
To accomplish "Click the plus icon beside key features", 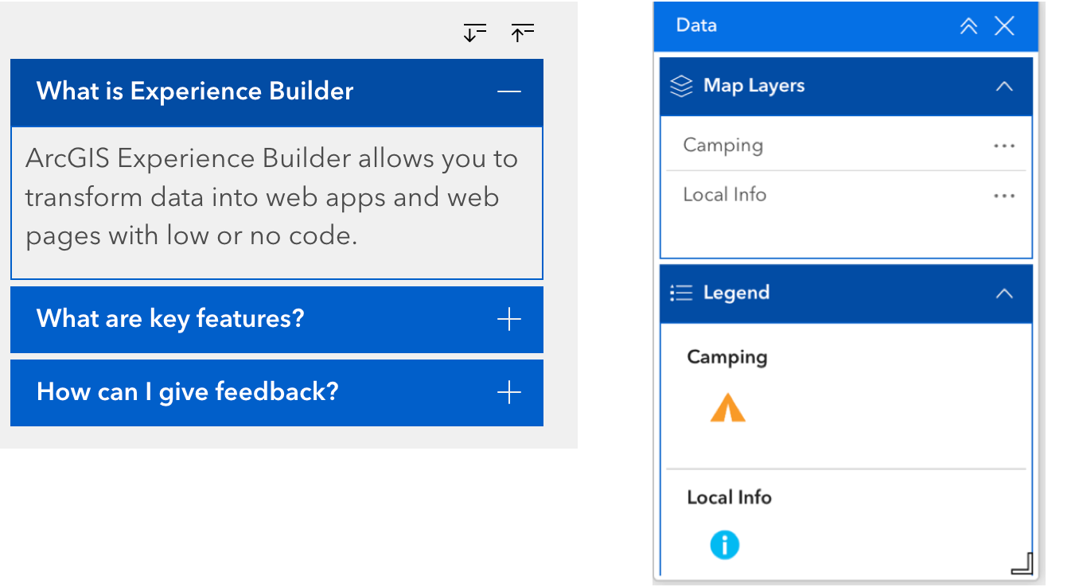I will tap(509, 320).
